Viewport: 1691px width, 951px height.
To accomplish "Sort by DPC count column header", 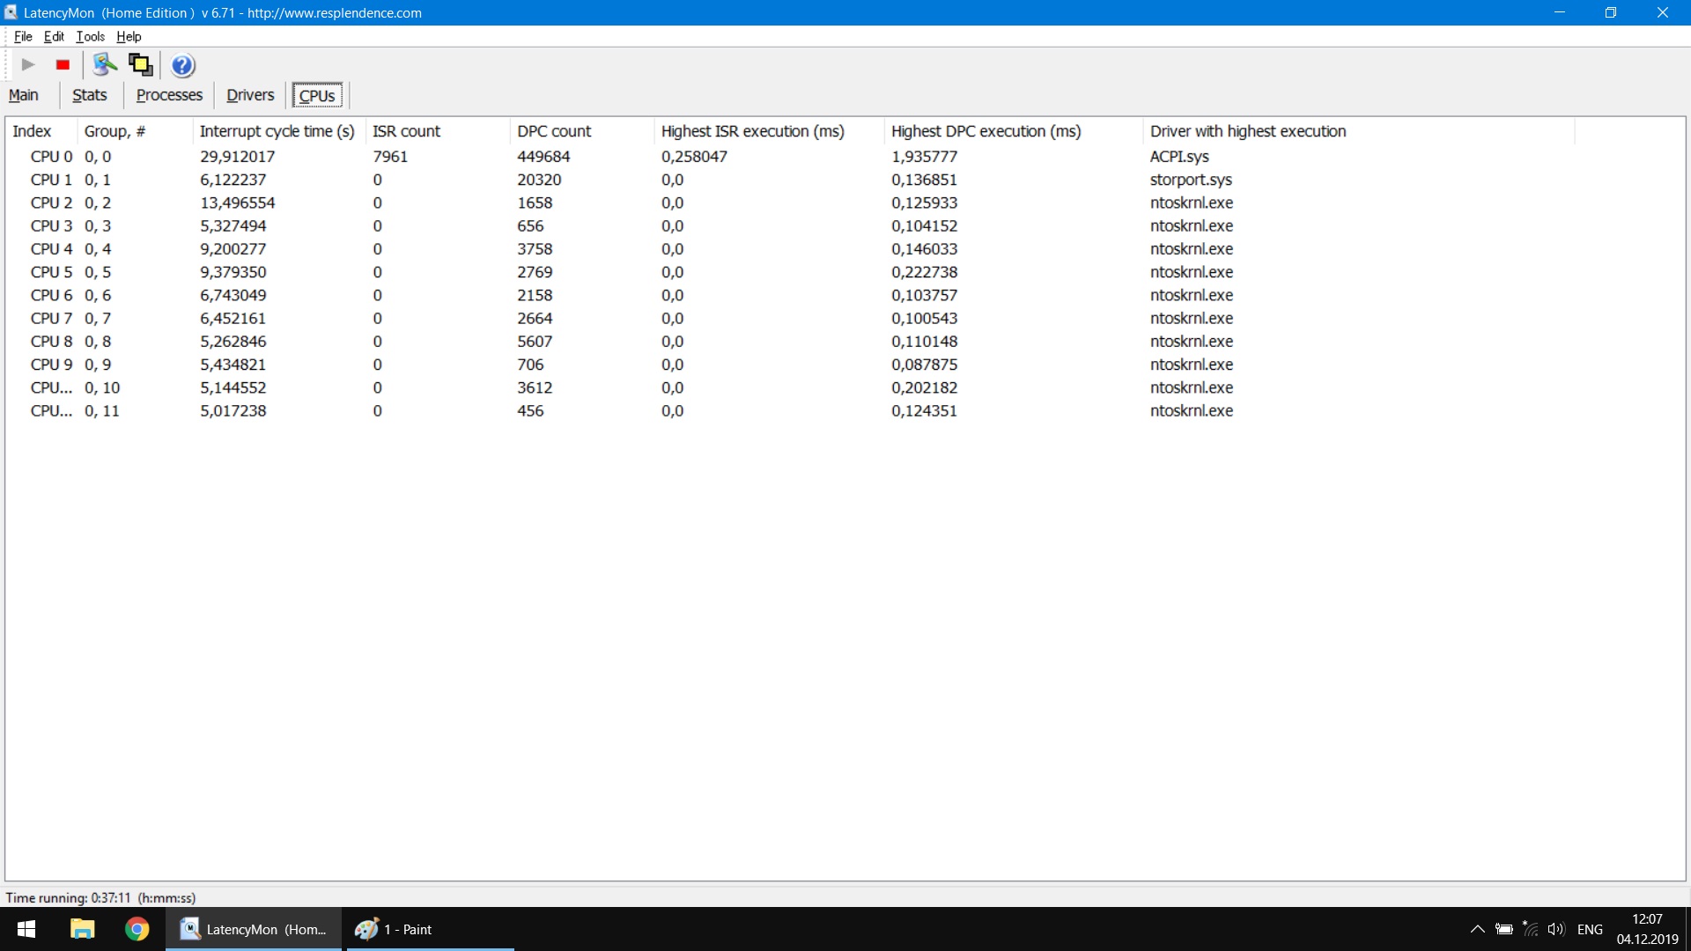I will click(x=554, y=131).
